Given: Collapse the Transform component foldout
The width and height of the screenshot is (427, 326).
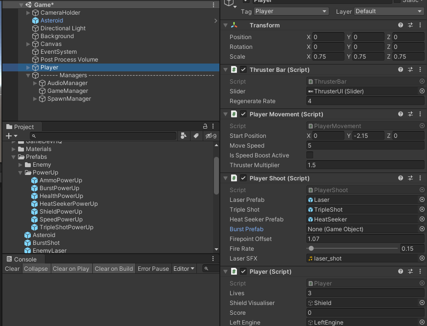Looking at the screenshot, I should click(x=226, y=25).
